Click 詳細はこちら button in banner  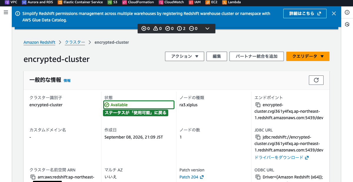(305, 14)
